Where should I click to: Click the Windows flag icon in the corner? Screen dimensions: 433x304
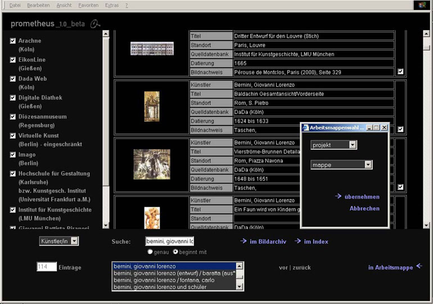[x=421, y=5]
